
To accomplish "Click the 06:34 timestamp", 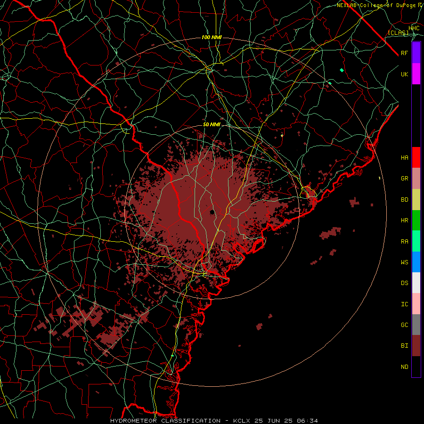I will point(308,421).
